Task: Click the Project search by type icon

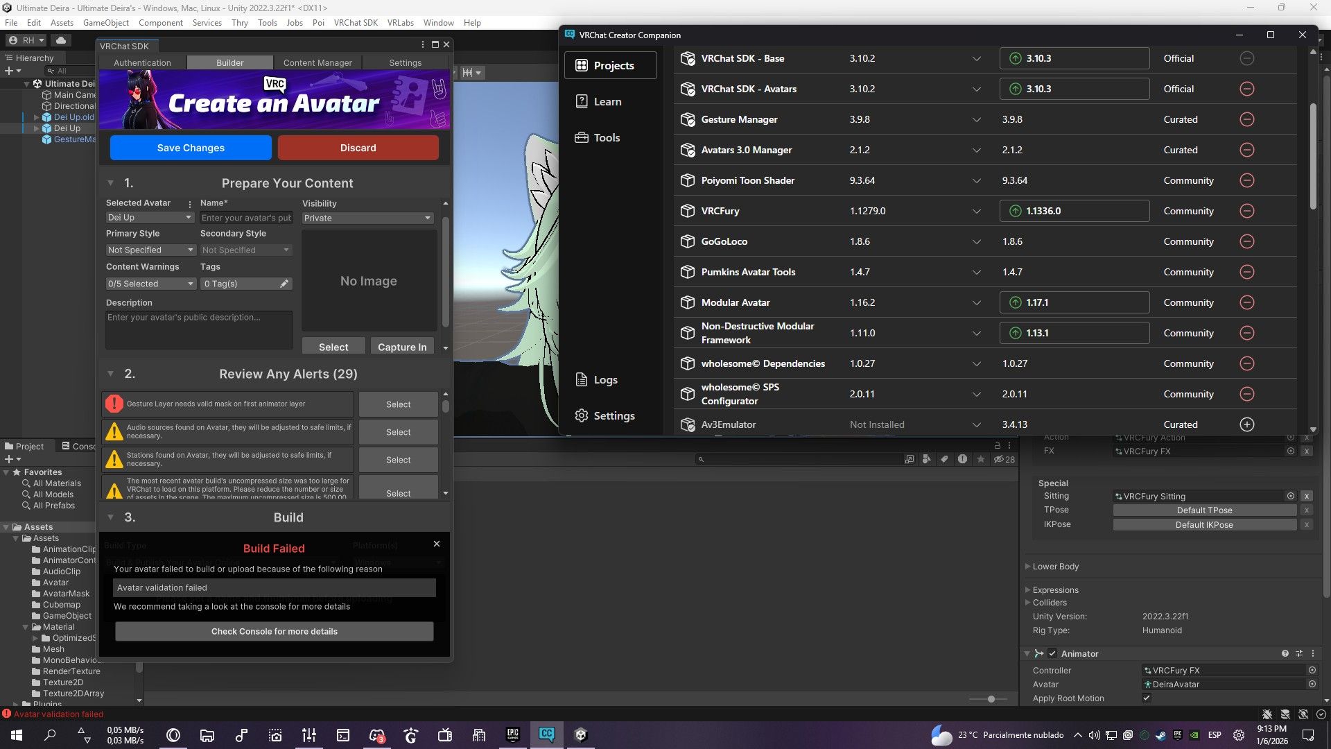Action: (x=926, y=459)
